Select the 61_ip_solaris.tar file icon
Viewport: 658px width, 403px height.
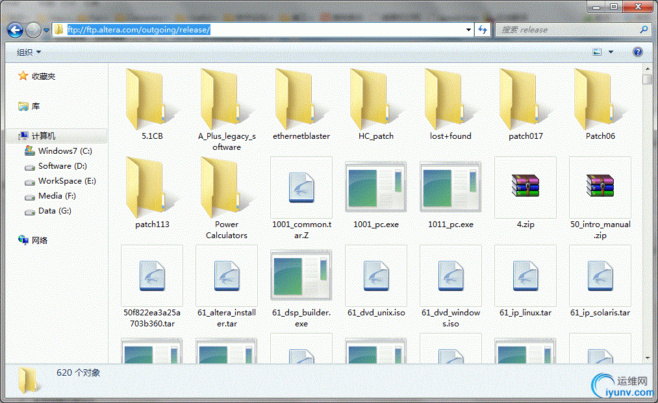point(600,276)
